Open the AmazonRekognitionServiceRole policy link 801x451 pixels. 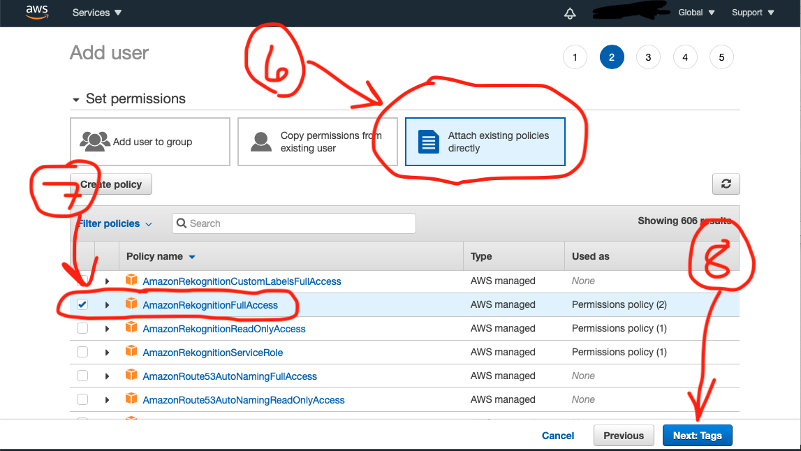pyautogui.click(x=212, y=353)
